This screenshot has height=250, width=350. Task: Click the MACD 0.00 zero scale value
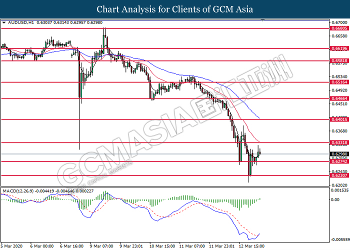(335, 199)
